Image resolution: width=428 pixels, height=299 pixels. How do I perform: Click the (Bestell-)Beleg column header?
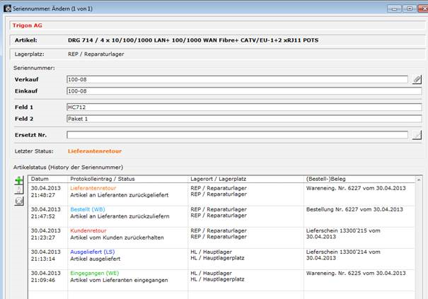click(361, 179)
